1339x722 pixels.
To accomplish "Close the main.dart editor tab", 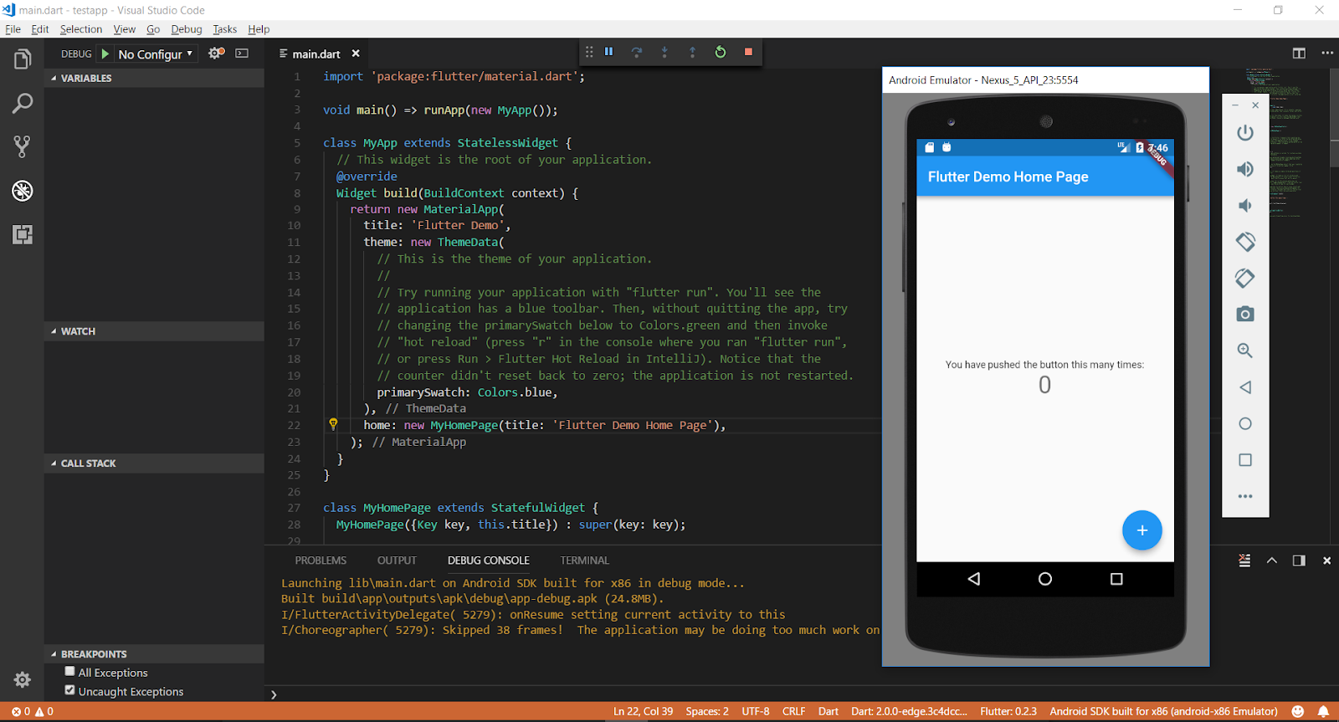I will tap(356, 54).
